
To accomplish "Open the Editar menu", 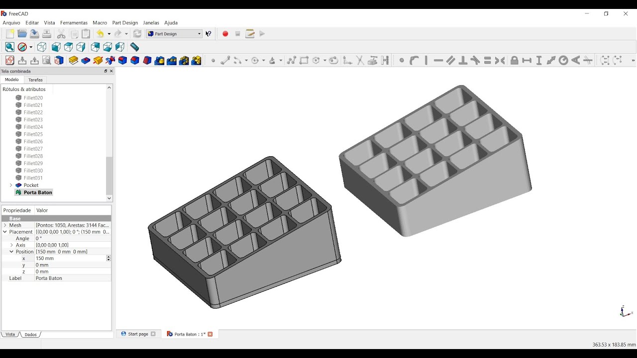I will point(32,23).
